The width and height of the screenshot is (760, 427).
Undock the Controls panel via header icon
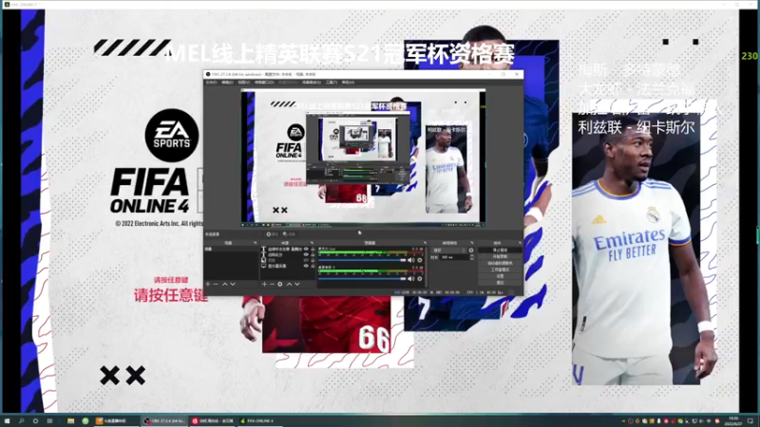521,243
